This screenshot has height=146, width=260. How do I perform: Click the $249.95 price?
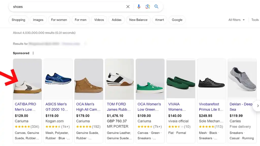pos(205,116)
